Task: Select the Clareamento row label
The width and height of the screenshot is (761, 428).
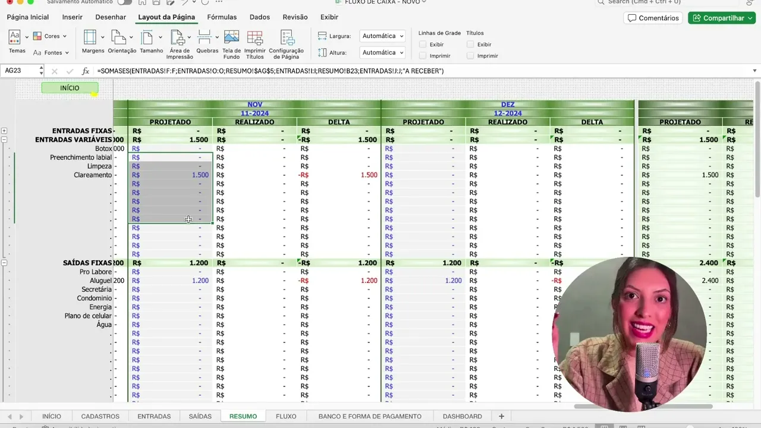Action: (93, 175)
